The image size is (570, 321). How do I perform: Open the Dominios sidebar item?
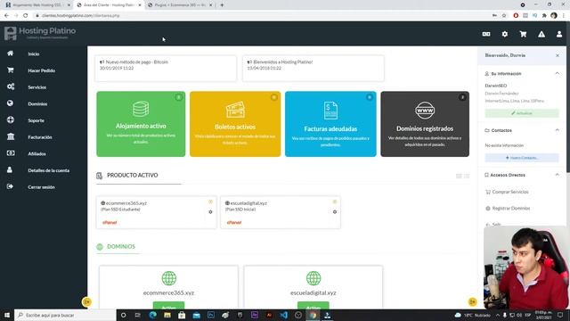click(37, 103)
